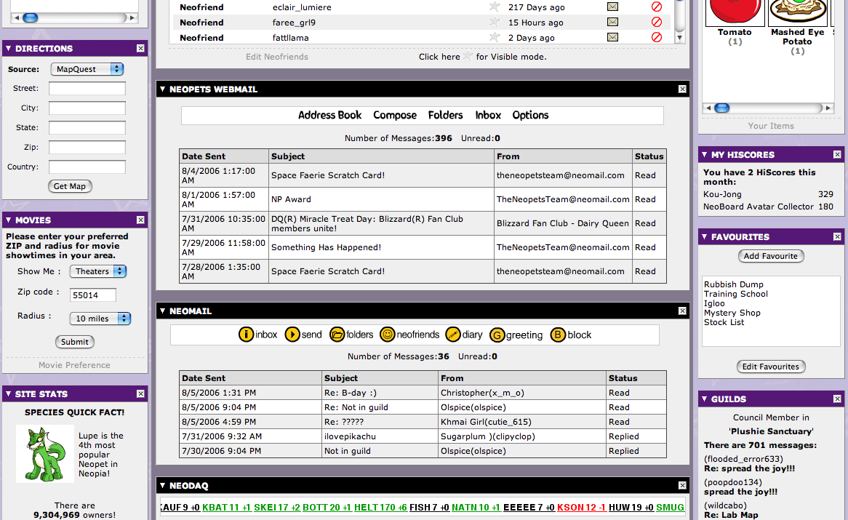The image size is (848, 520).
Task: Click the Add Favourite button
Action: point(771,256)
